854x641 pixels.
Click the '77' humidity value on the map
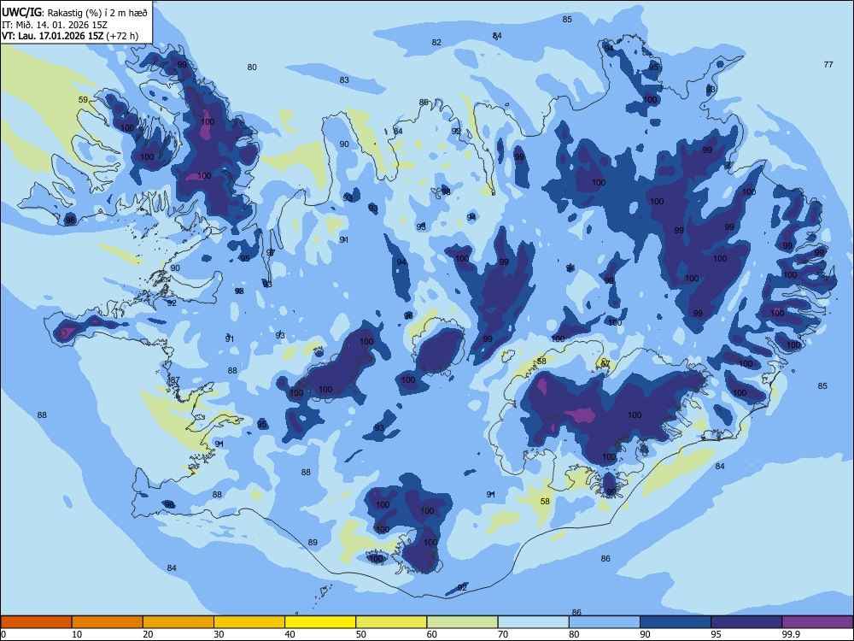pos(828,64)
